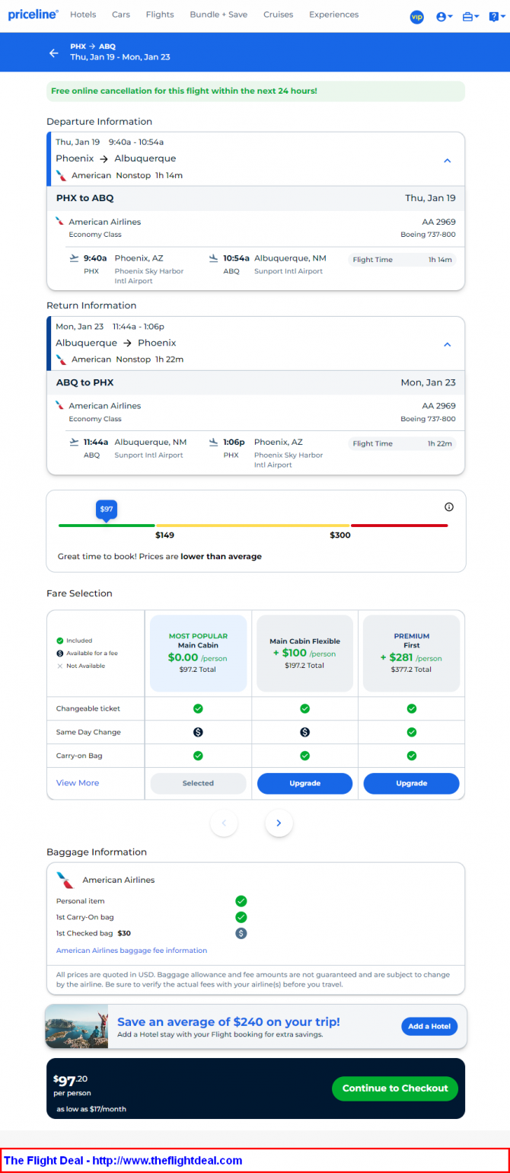This screenshot has height=1173, width=510.
Task: Open the Cruises tab
Action: pos(279,14)
